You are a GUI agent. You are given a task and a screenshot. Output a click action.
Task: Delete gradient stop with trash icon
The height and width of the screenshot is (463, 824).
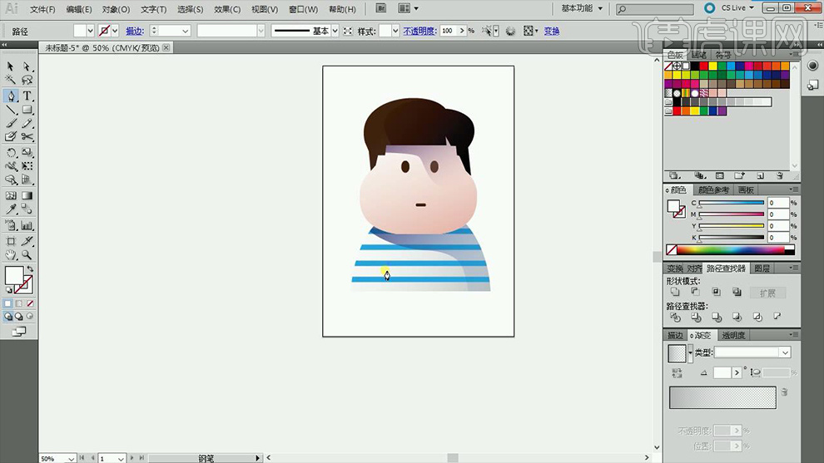coord(783,392)
